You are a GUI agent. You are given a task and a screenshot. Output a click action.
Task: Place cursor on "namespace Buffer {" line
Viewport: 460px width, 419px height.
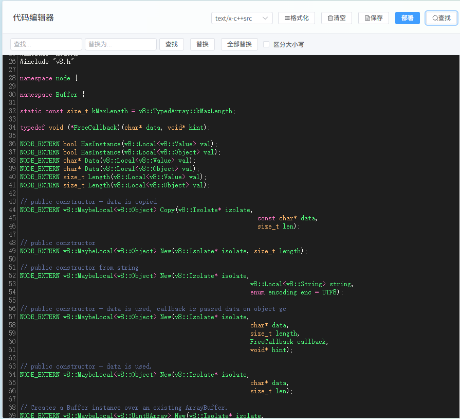tap(52, 95)
